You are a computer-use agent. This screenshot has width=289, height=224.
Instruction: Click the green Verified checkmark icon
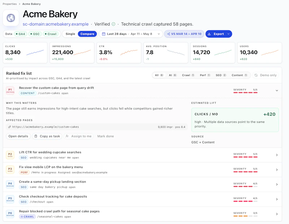113,24
